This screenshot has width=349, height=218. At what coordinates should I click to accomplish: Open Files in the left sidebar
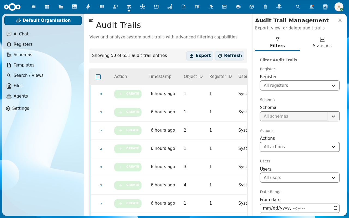pos(44,86)
